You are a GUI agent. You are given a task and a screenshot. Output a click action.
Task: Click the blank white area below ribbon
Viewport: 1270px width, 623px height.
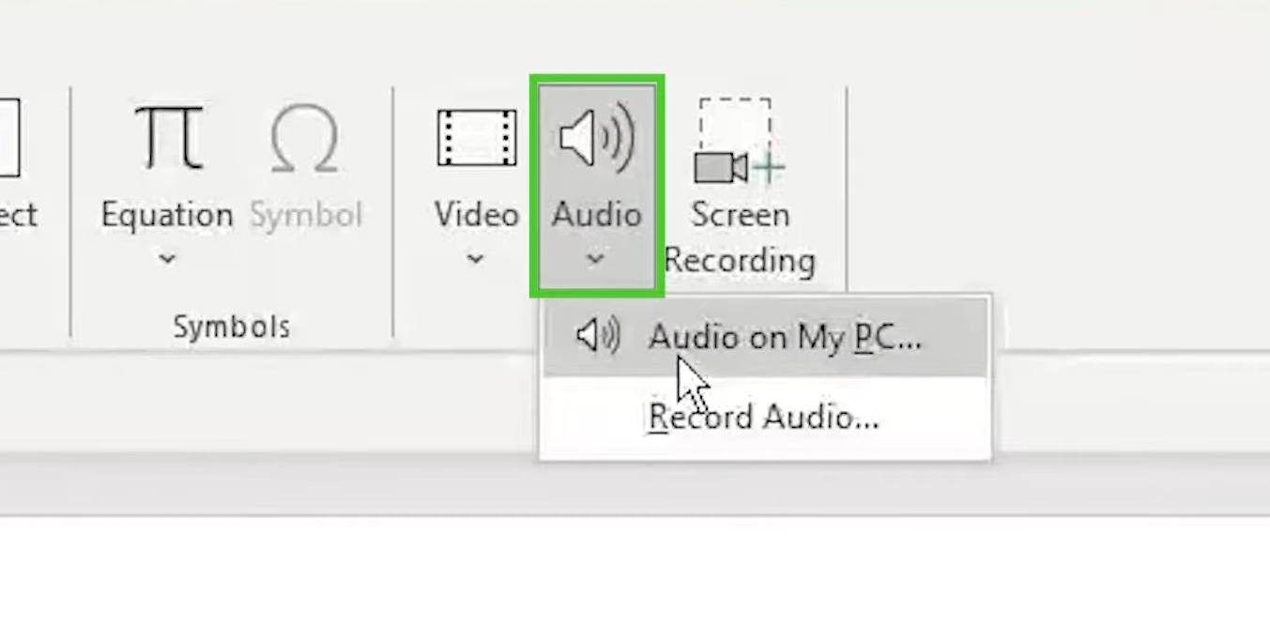point(635,570)
